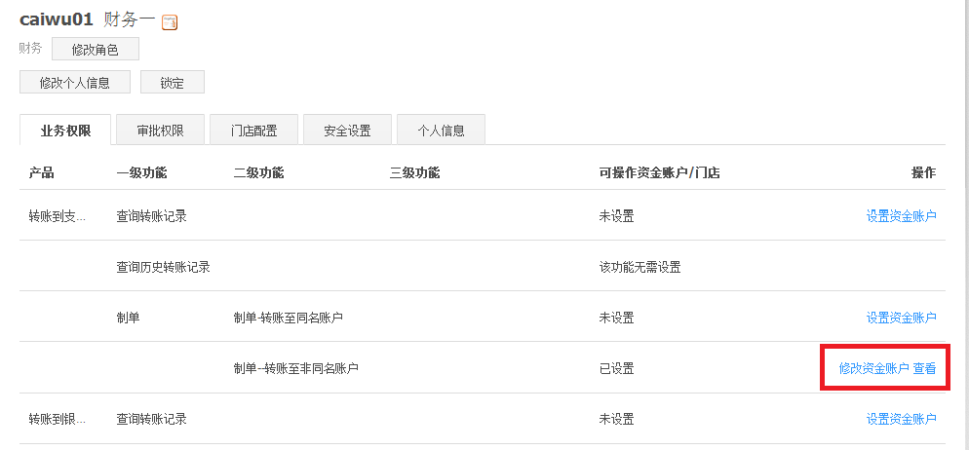The width and height of the screenshot is (969, 450).
Task: Click the truncated 转账到支... product cell
Action: (x=57, y=216)
